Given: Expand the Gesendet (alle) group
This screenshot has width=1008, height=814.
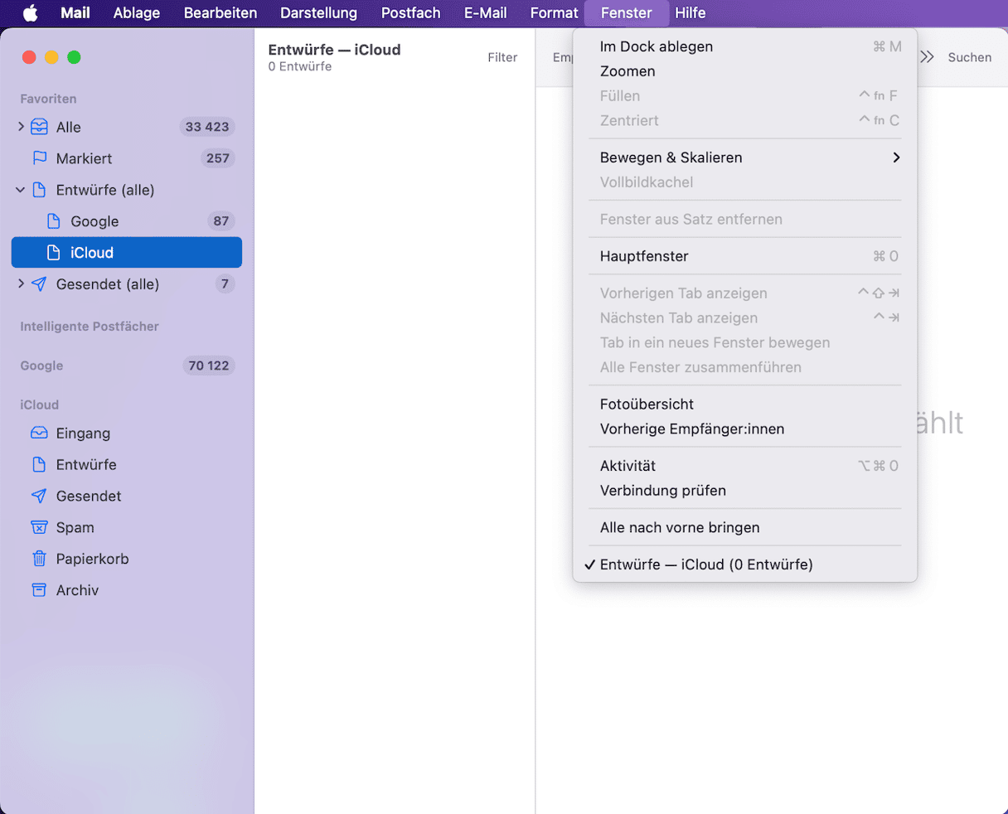Looking at the screenshot, I should [x=21, y=284].
